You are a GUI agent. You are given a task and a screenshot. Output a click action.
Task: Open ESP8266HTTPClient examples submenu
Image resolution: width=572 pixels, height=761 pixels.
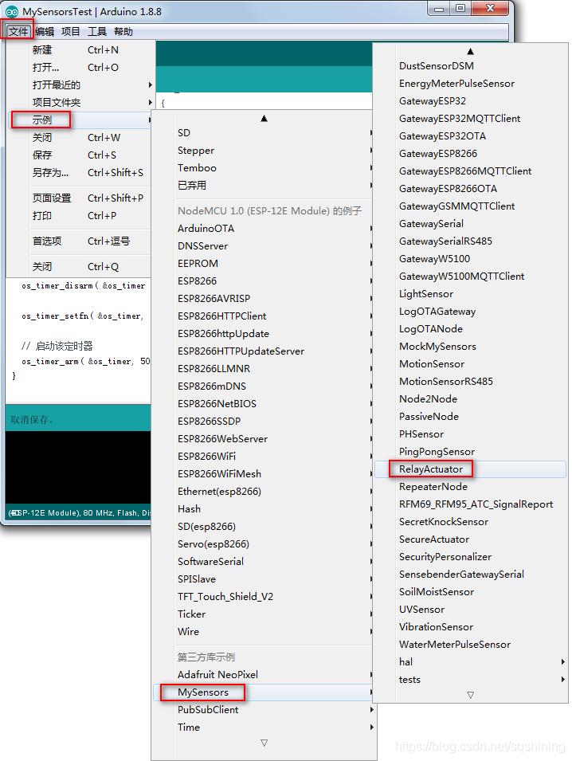coord(264,316)
